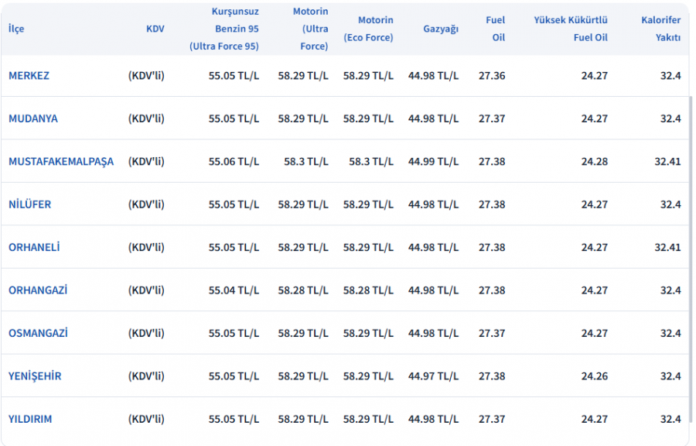The width and height of the screenshot is (696, 446).
Task: Open the OSMANGAZİ district link
Action: tap(38, 333)
